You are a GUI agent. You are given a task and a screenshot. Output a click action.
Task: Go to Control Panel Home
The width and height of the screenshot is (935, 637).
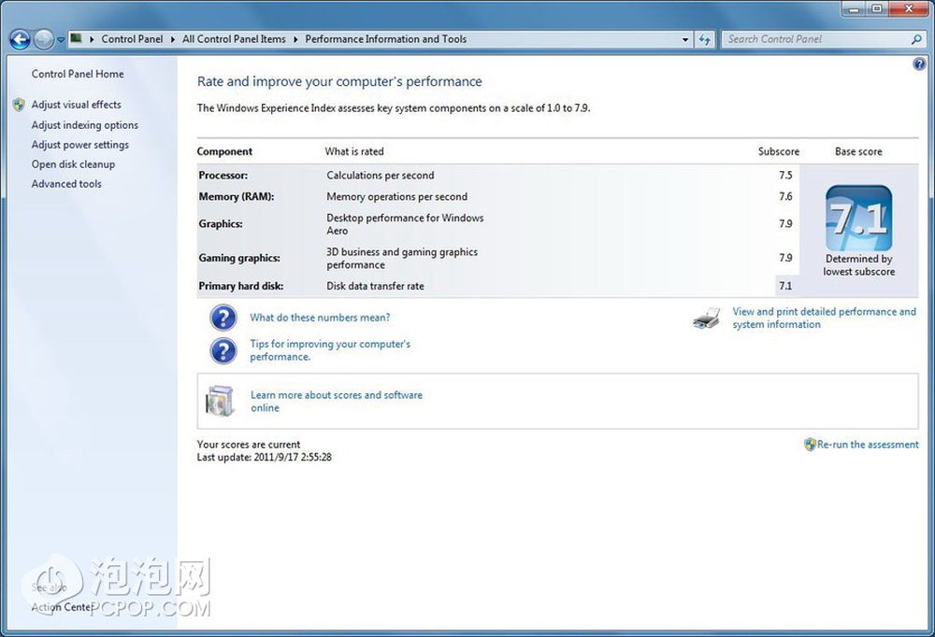coord(78,74)
